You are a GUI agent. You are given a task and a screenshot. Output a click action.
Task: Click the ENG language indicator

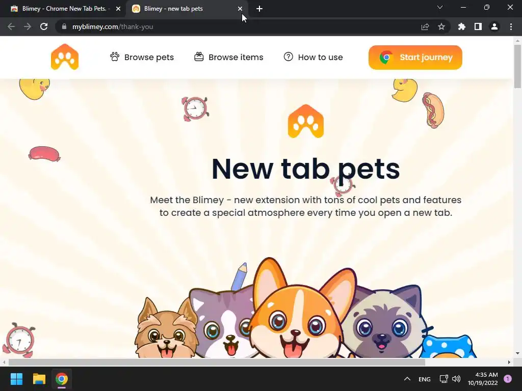point(425,379)
